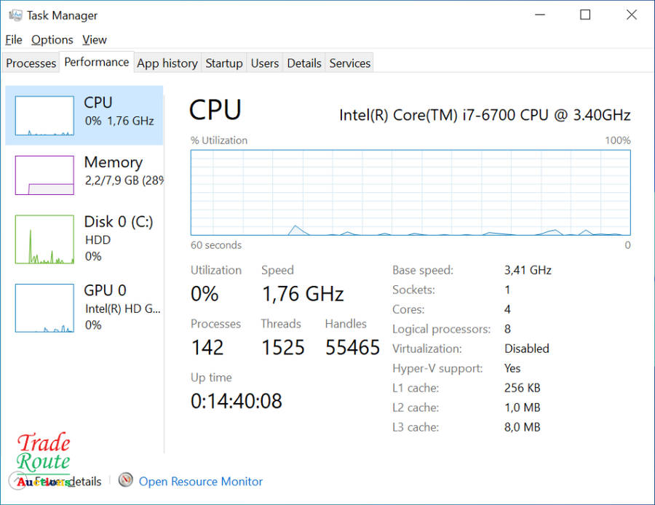Maximize the Task Manager window

(585, 15)
